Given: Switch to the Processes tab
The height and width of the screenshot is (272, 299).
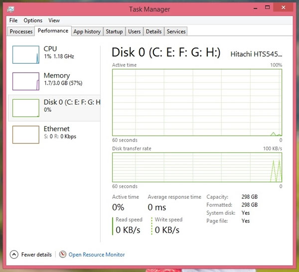Looking at the screenshot, I should 21,31.
